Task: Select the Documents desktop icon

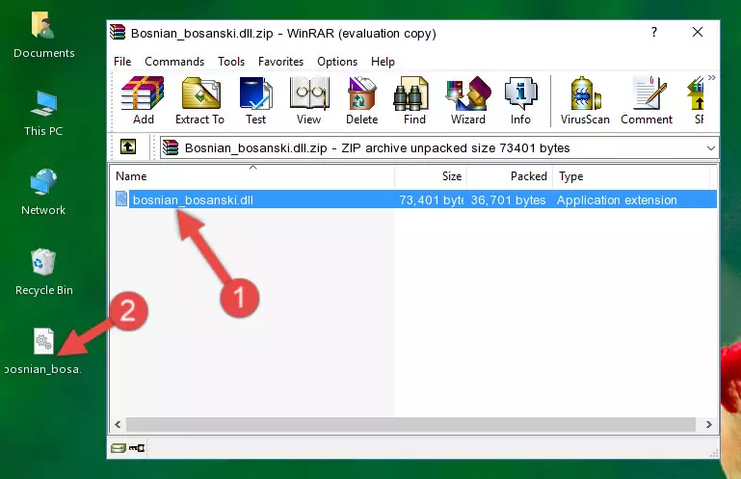Action: point(44,36)
